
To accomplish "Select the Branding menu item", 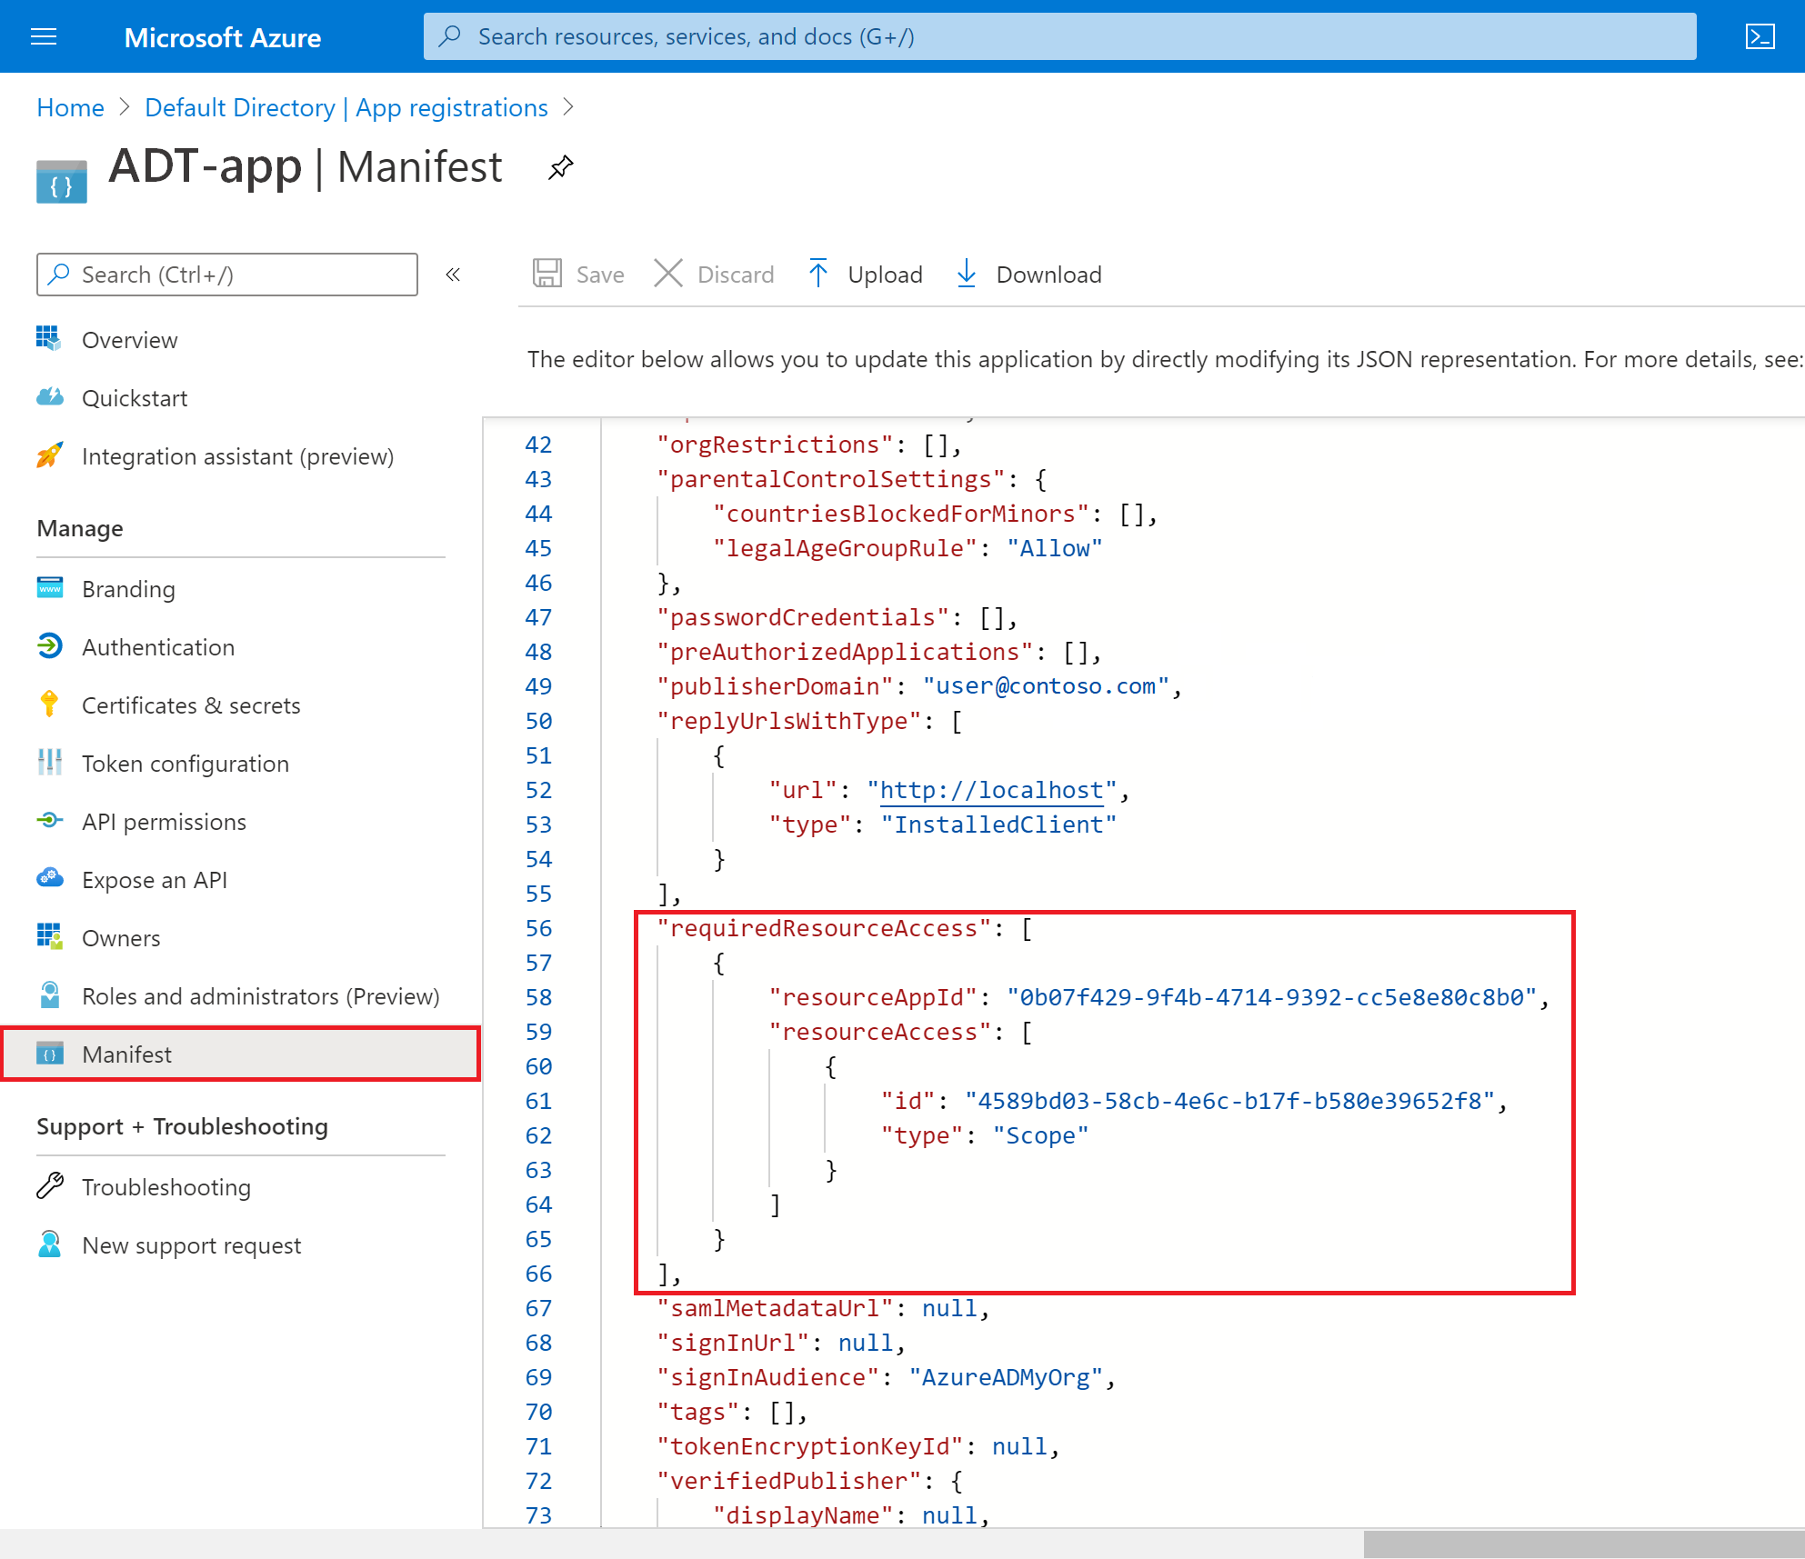I will coord(129,588).
